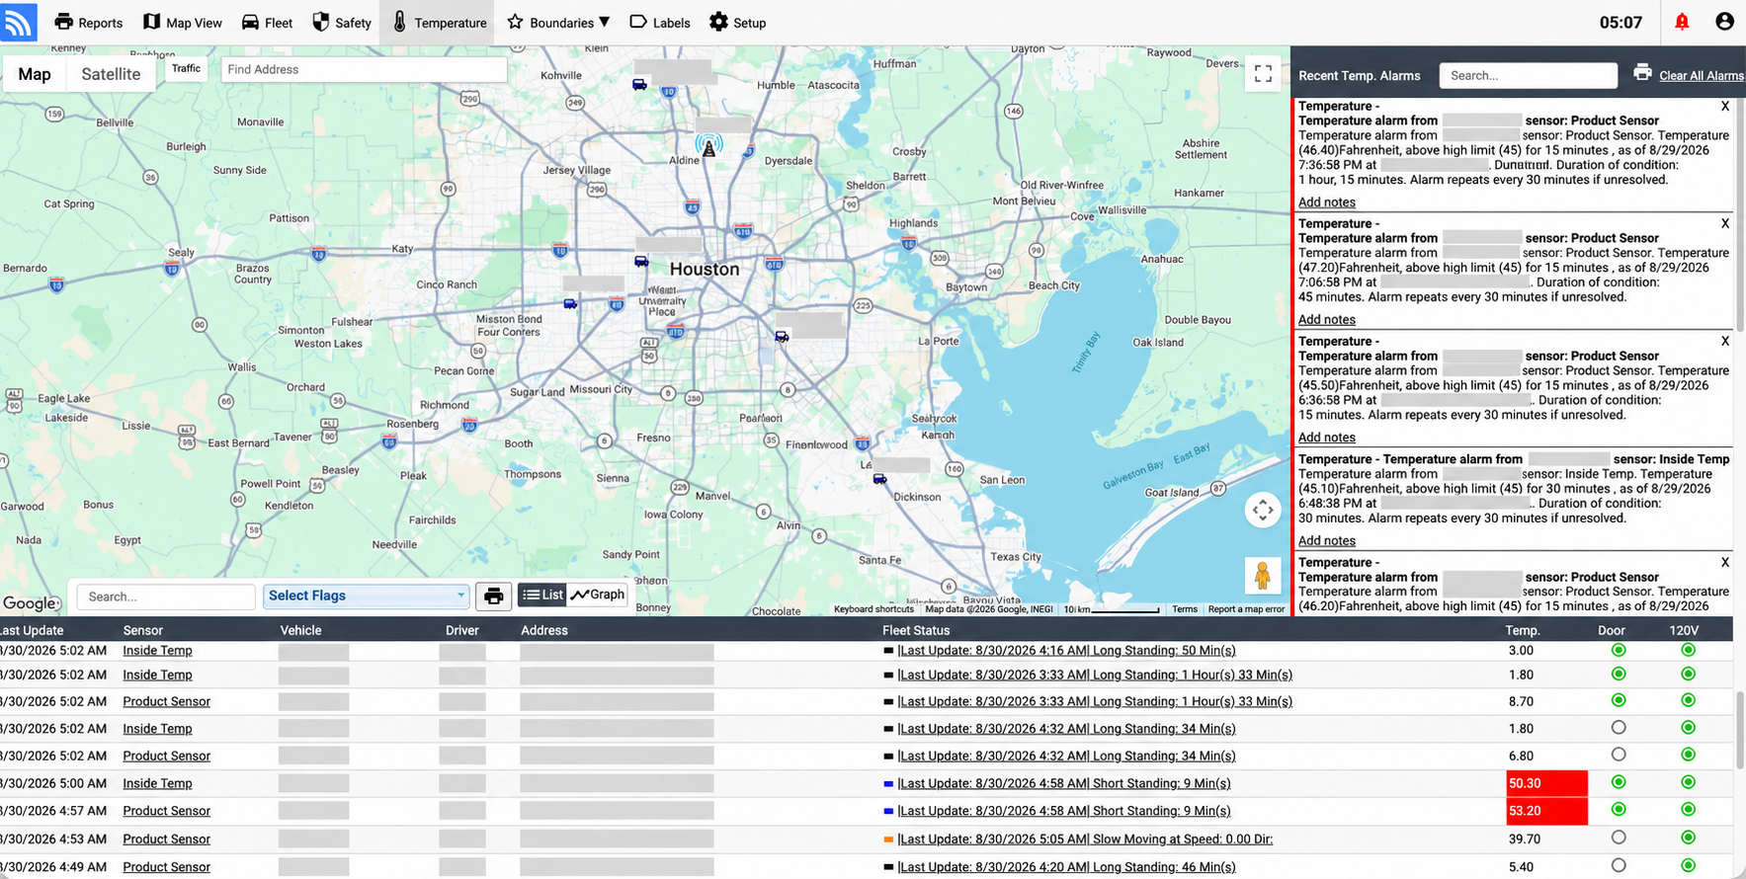Click Door indicator in temp 6.80 row
Image resolution: width=1746 pixels, height=879 pixels.
coord(1619,755)
